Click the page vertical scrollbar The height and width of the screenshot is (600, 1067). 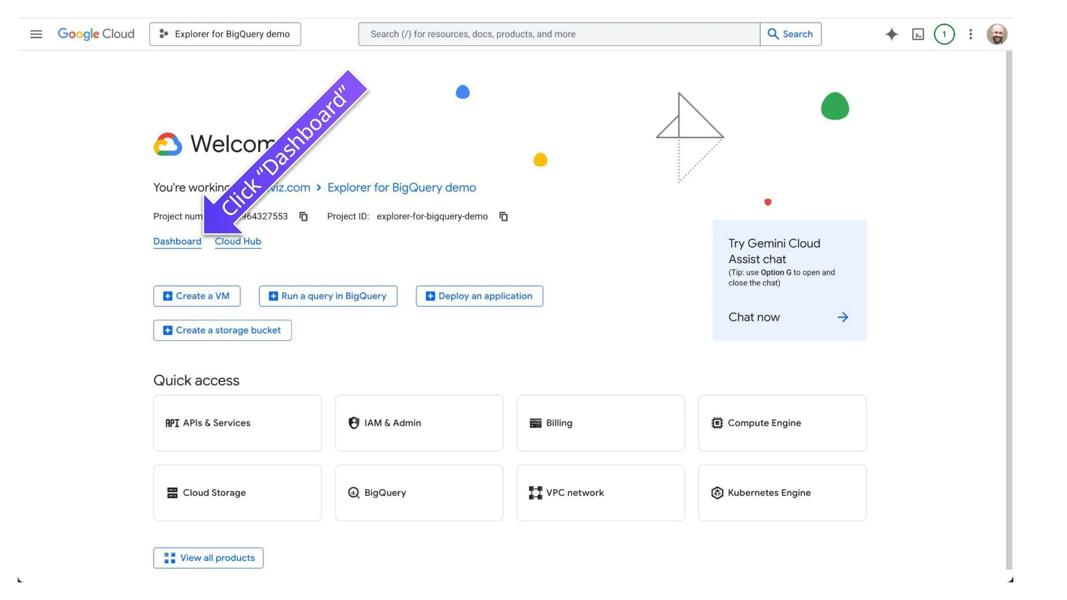tap(1009, 309)
